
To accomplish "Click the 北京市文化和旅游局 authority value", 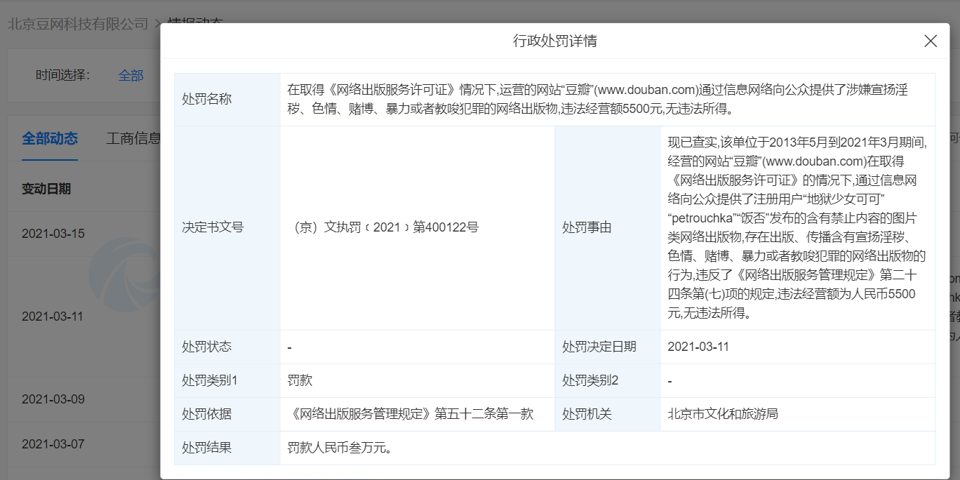I will [723, 414].
